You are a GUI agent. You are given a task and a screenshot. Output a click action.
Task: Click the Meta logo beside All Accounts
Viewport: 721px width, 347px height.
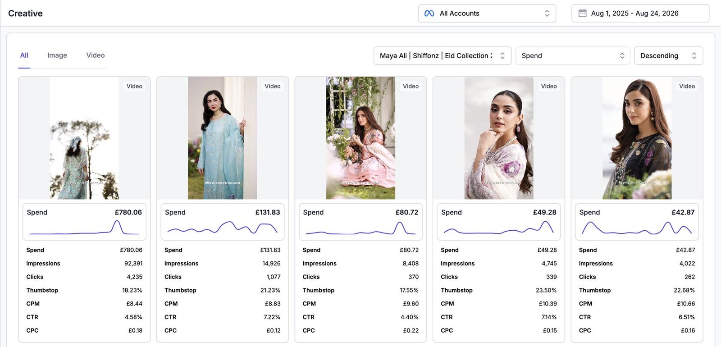[429, 14]
